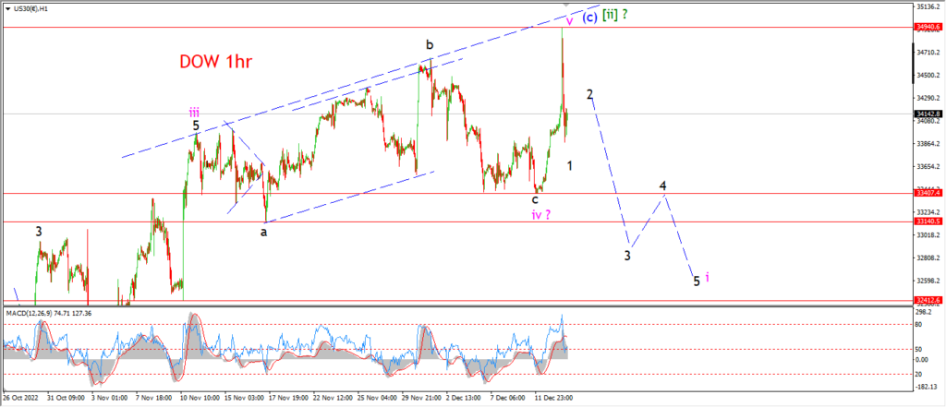Screen dimensions: 946x407
Task: Click the '29 Nov 21:00' time axis label
Action: 420,398
